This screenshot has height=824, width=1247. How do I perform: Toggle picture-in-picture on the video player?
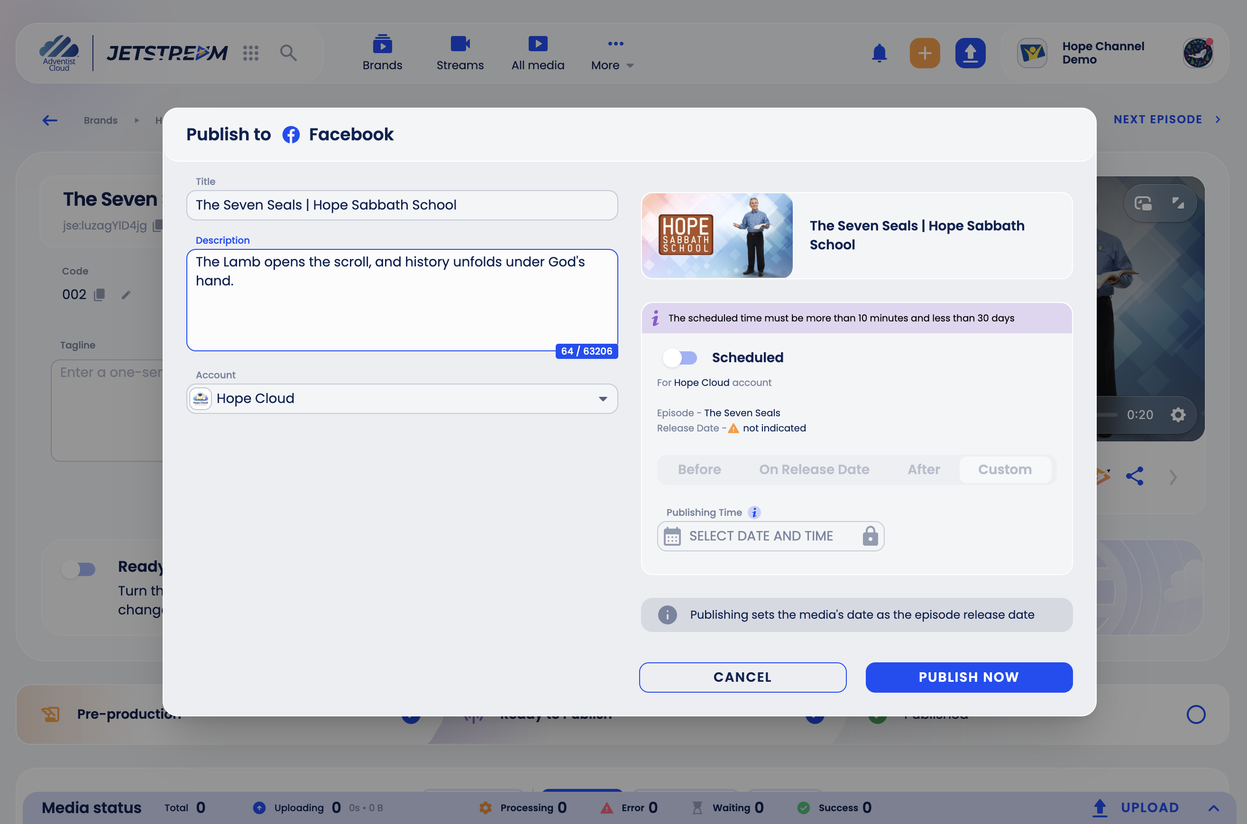(1143, 203)
